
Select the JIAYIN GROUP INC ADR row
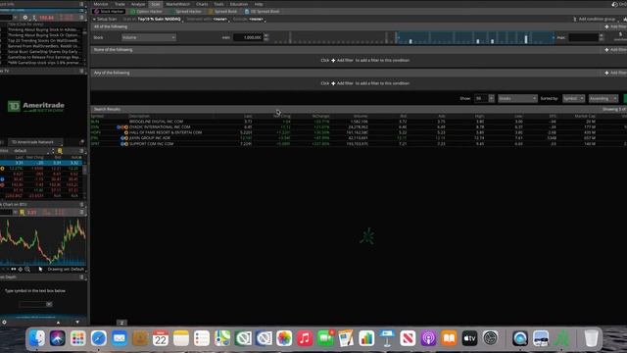coord(359,138)
